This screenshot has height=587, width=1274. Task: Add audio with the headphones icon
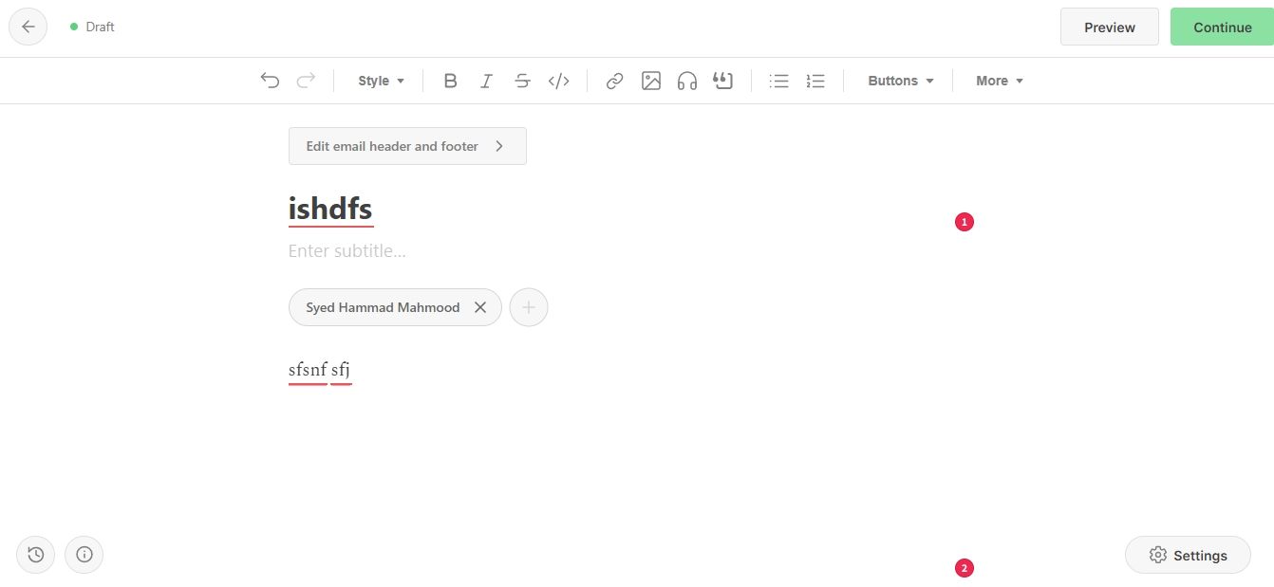pyautogui.click(x=687, y=81)
